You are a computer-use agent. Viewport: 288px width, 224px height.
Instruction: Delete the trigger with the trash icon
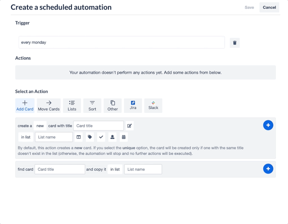click(235, 43)
